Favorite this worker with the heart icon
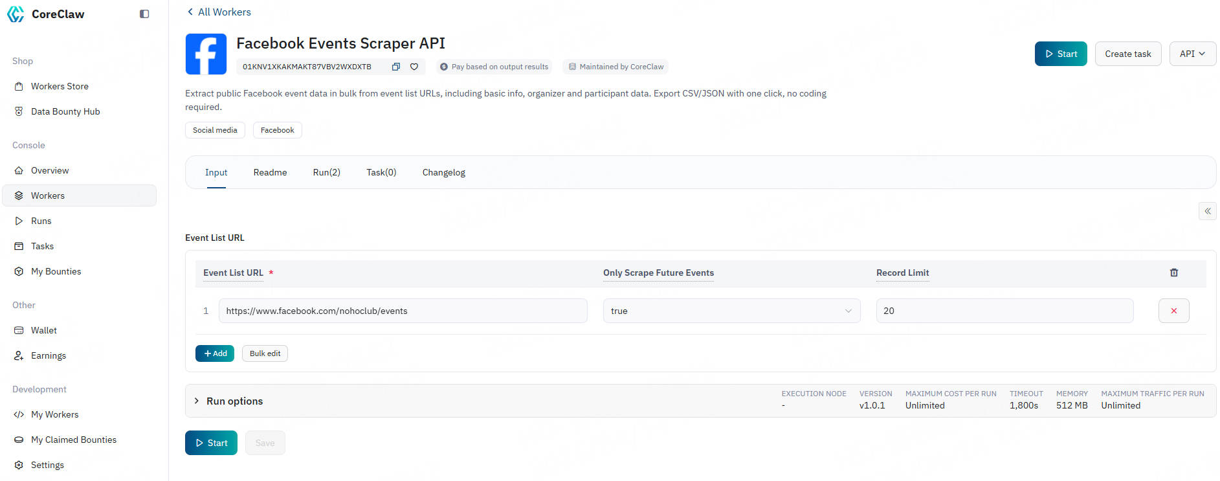Viewport: 1220px width, 481px height. click(x=414, y=67)
